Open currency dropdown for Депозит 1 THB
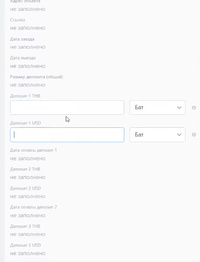 (x=158, y=108)
